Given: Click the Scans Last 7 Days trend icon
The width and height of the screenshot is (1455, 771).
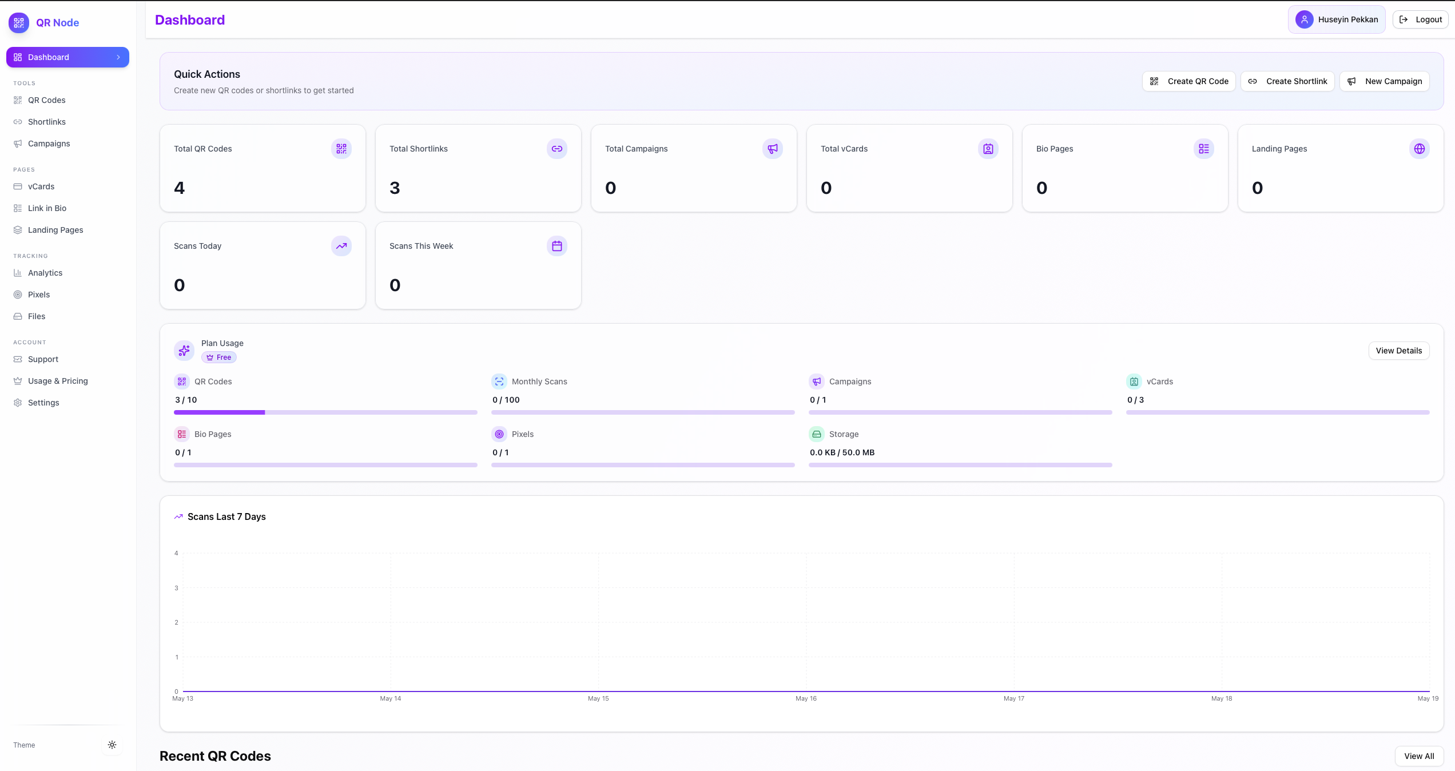Looking at the screenshot, I should pos(178,516).
